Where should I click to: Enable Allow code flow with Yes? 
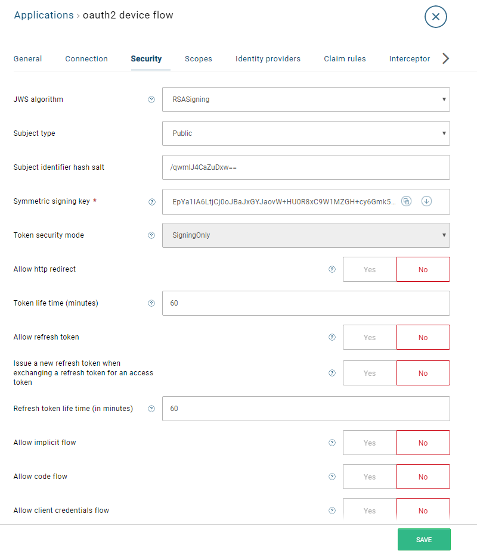click(370, 477)
